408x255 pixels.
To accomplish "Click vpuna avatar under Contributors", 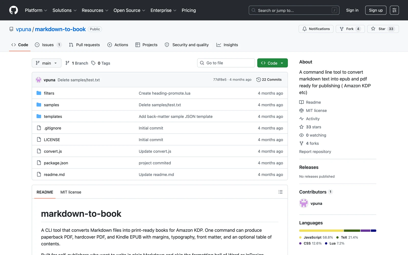I will point(304,203).
